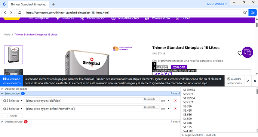Delete the defaultPromoPrice selector with red X

[x=175, y=109]
